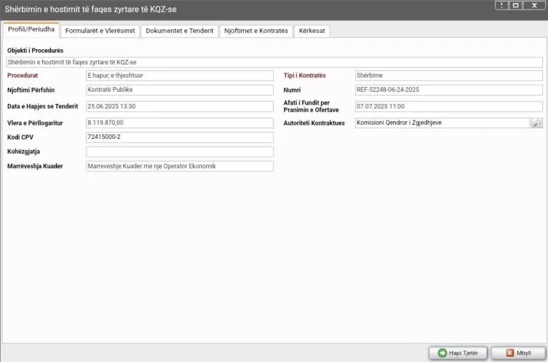Viewport: 548px width, 362px height.
Task: Click the Data e Hapjes se Tenderit field
Action: pyautogui.click(x=178, y=106)
